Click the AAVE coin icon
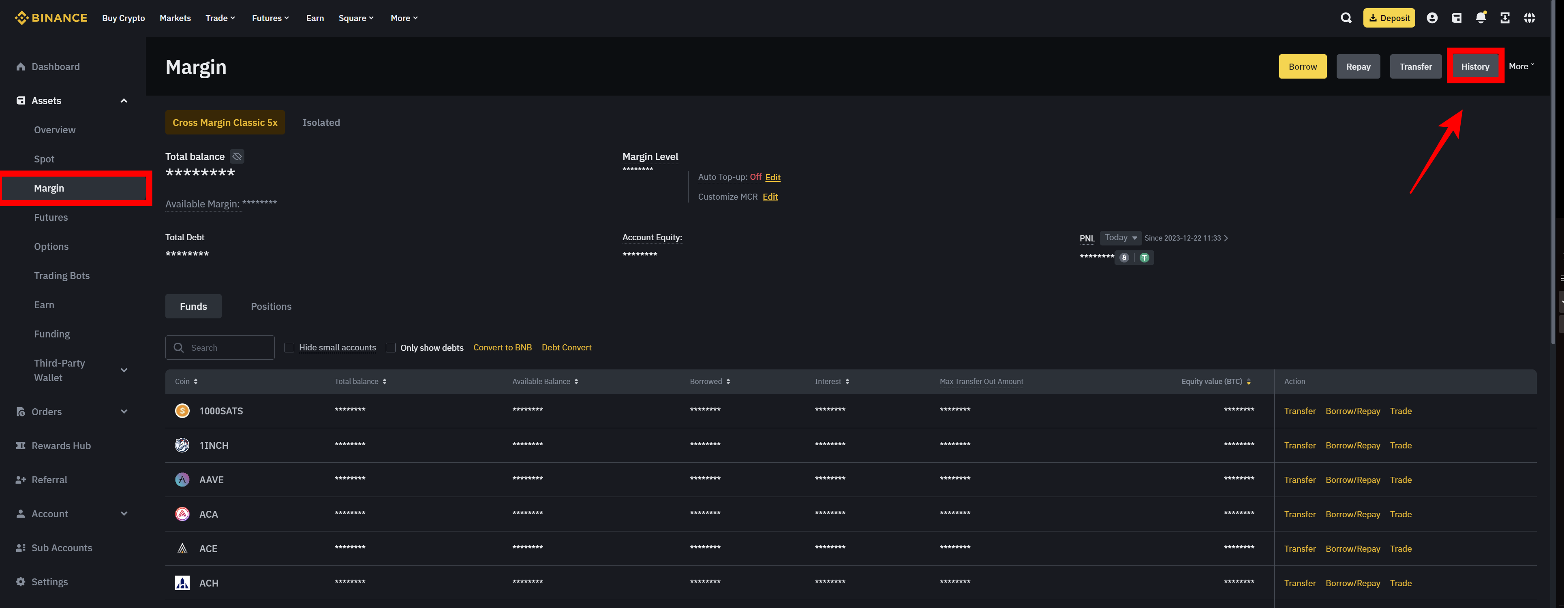 point(182,480)
